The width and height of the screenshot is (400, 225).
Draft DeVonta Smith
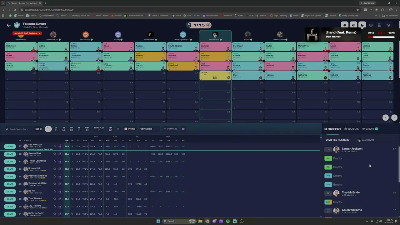[x=10, y=214]
